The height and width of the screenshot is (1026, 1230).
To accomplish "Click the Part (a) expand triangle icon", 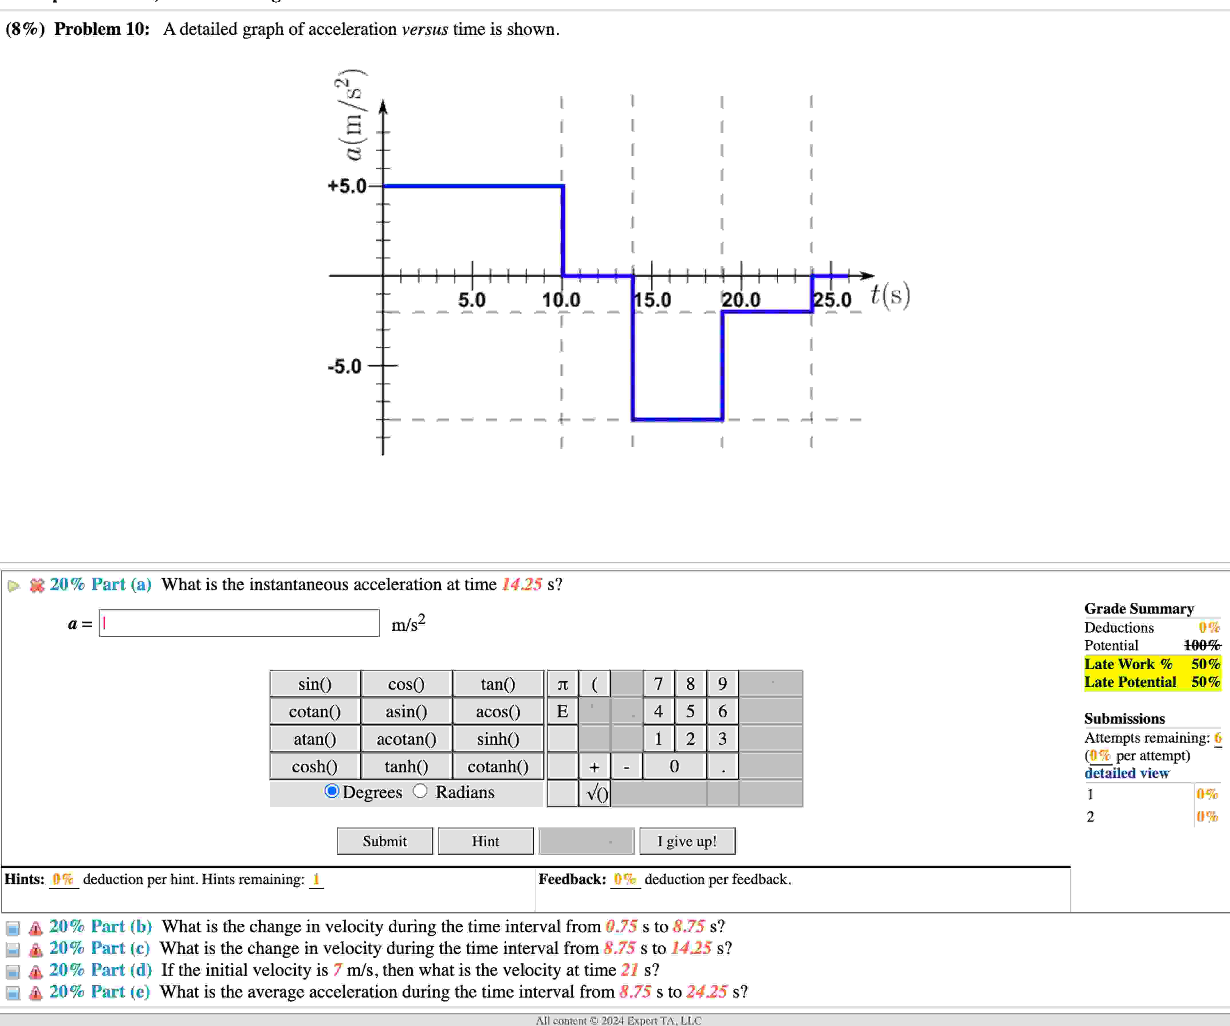I will point(13,585).
